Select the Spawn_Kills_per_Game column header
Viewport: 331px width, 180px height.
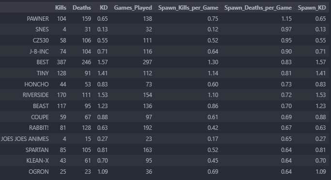click(188, 8)
